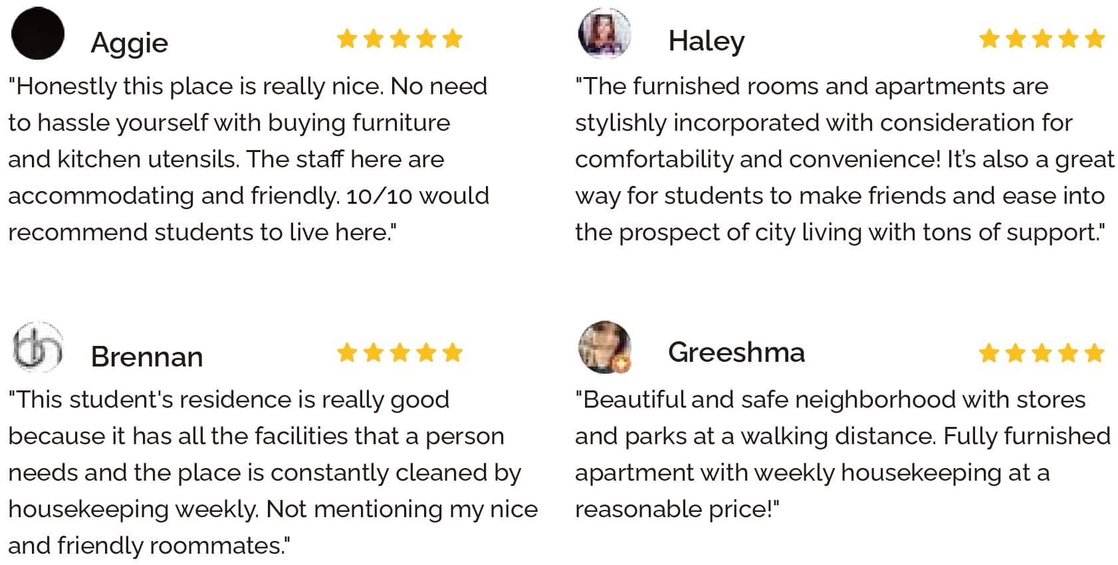Click the reviewer name Haley

coord(706,41)
